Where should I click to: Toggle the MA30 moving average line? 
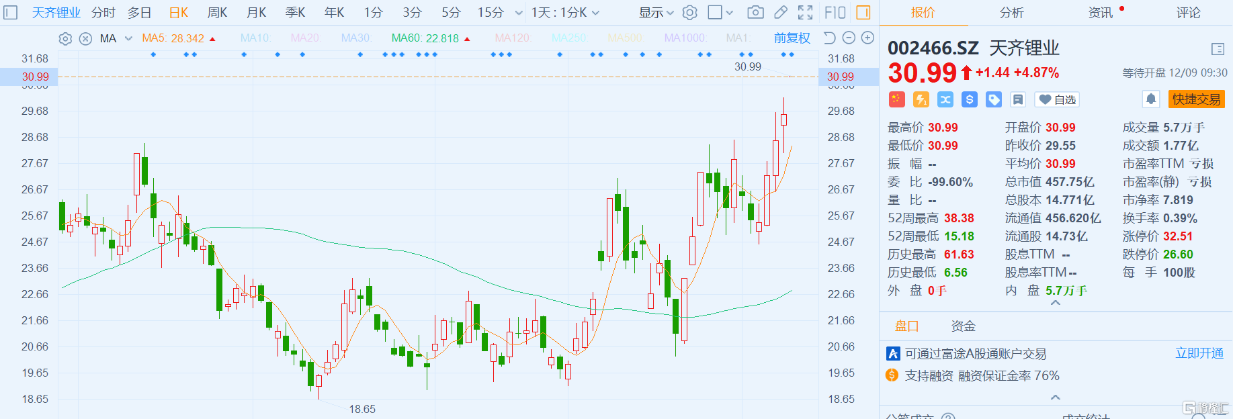click(x=356, y=38)
